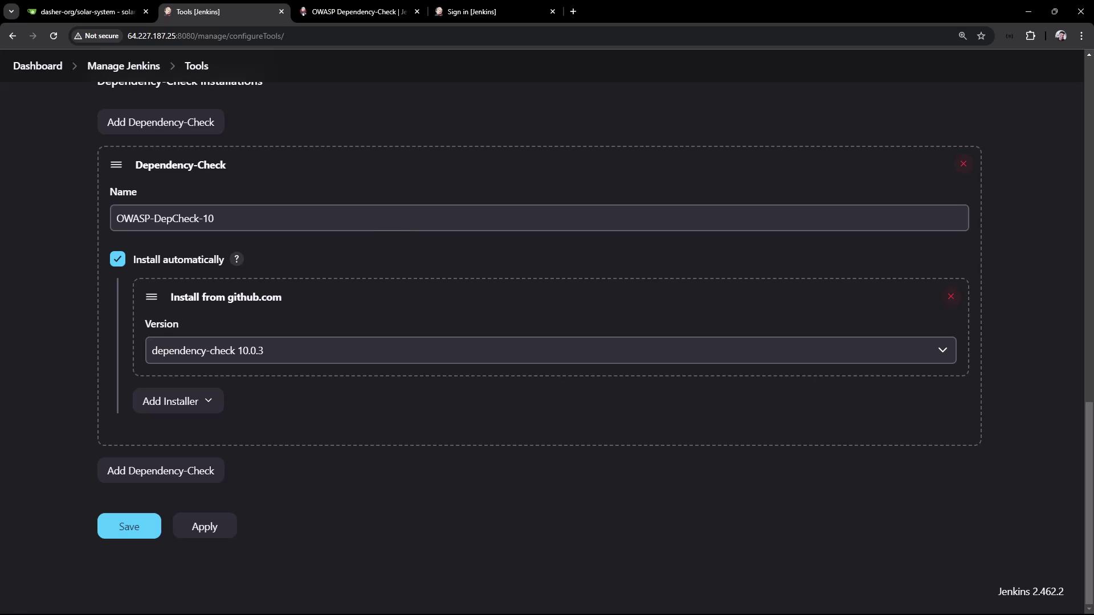Uncheck the Install automatically checkbox
This screenshot has width=1094, height=615.
tap(117, 259)
